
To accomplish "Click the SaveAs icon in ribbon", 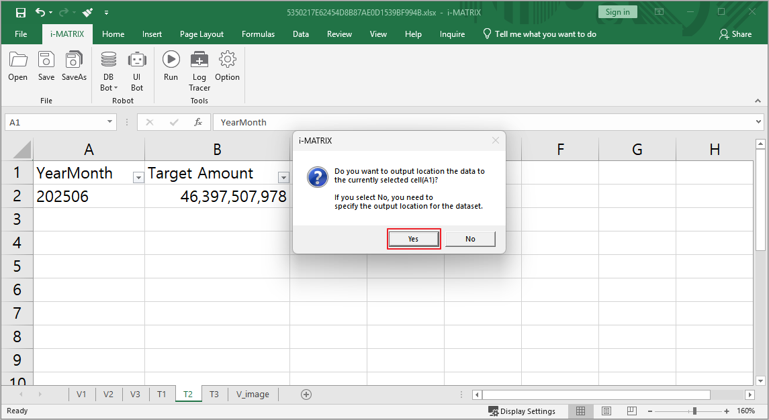I will pos(74,66).
